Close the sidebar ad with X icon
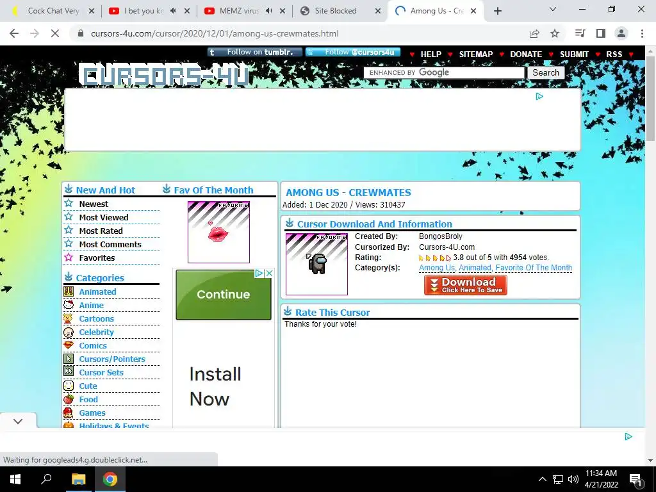656x492 pixels. (x=270, y=273)
